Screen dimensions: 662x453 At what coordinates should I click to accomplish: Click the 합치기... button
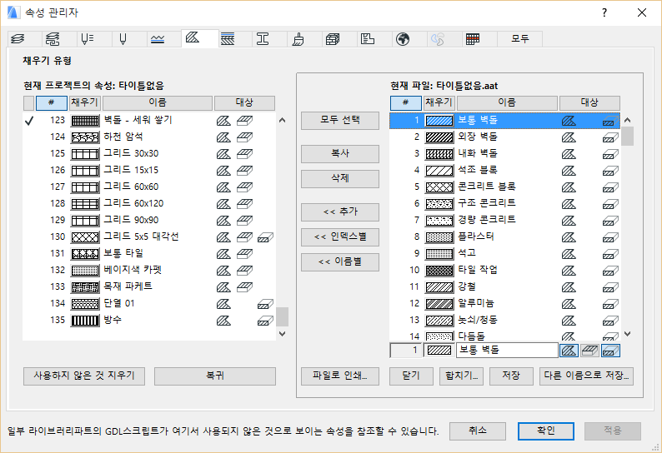pyautogui.click(x=461, y=376)
